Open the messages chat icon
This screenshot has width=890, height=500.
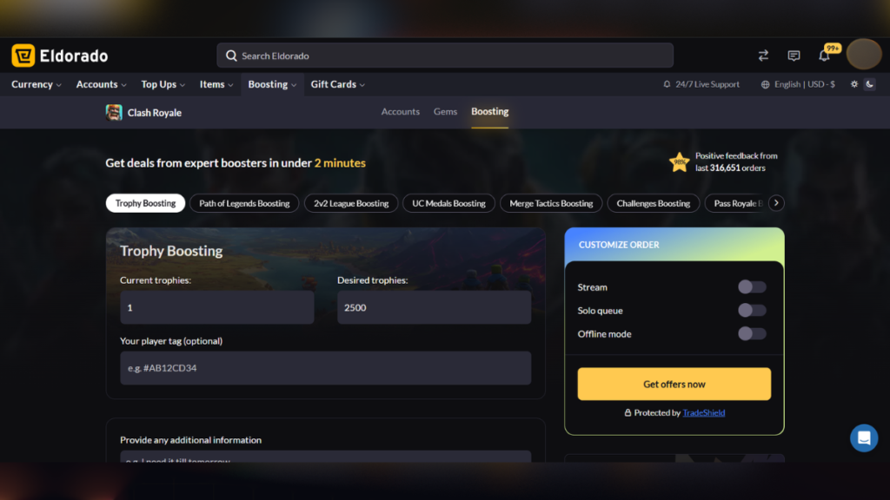[794, 56]
